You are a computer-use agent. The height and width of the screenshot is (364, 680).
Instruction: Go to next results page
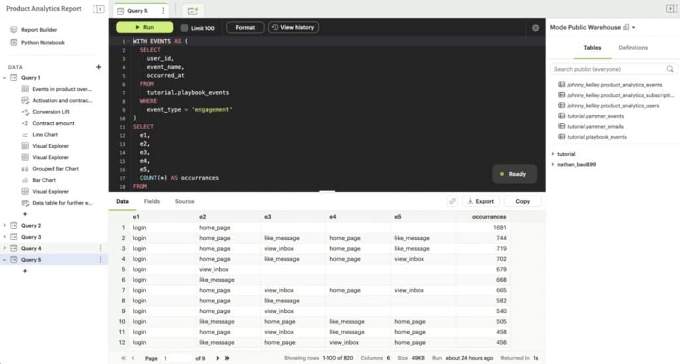point(217,359)
